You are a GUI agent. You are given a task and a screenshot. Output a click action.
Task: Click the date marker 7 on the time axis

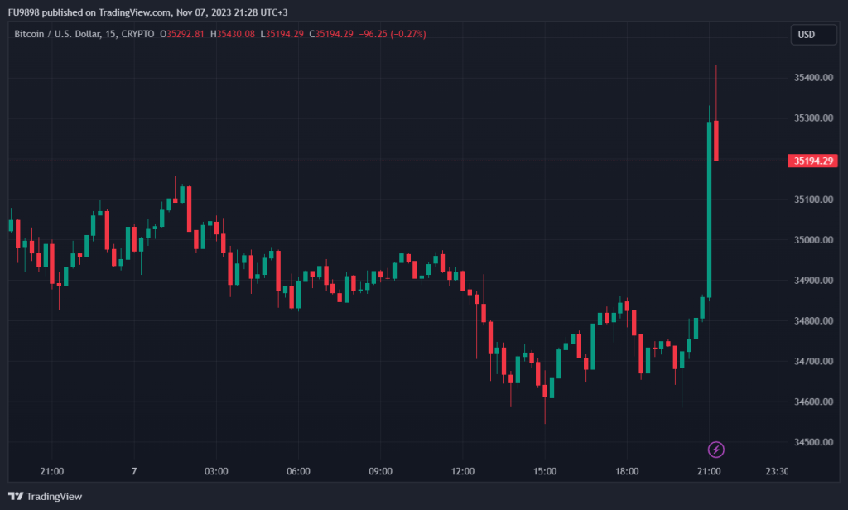tap(133, 471)
